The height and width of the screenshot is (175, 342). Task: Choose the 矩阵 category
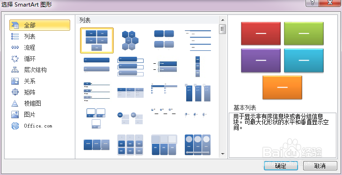[29, 92]
